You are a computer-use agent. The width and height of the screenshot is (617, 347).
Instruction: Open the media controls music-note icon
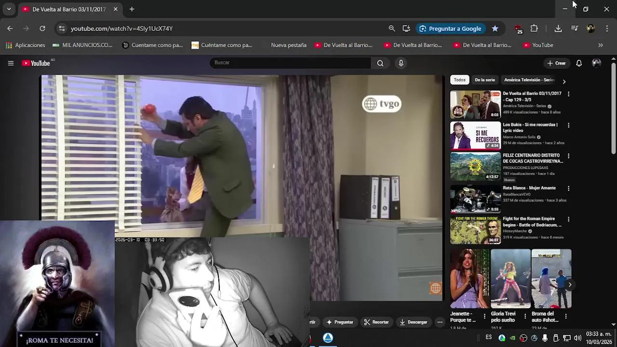coord(575,28)
